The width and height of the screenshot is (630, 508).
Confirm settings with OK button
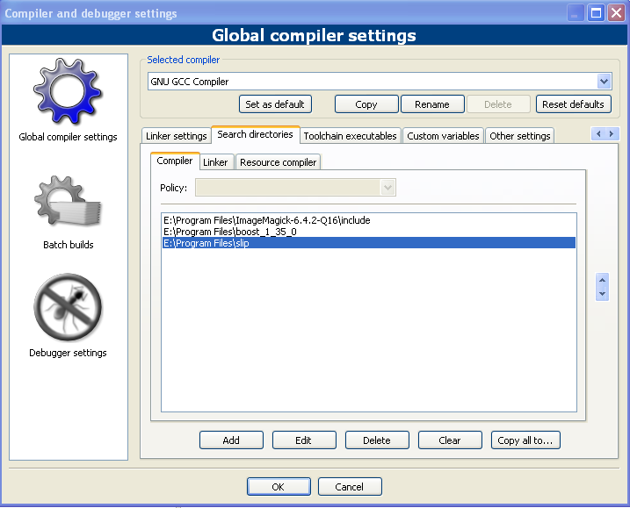tap(279, 487)
